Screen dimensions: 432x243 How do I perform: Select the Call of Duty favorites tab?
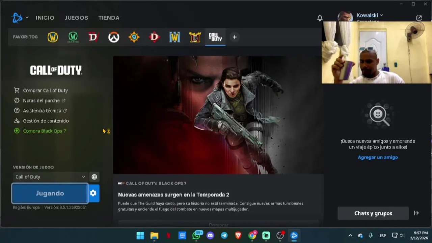215,37
